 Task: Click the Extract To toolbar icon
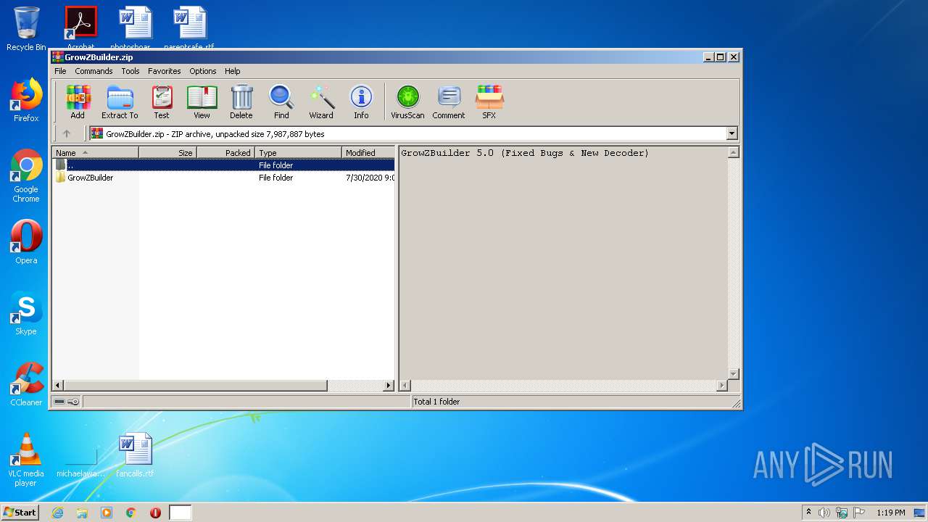pos(120,101)
